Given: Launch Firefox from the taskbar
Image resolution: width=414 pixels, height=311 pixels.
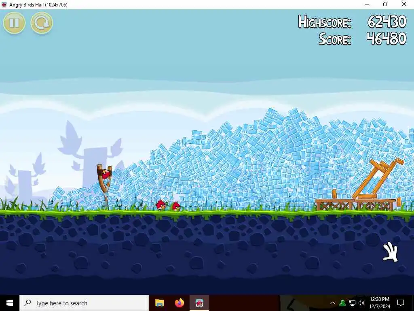Looking at the screenshot, I should [x=180, y=303].
